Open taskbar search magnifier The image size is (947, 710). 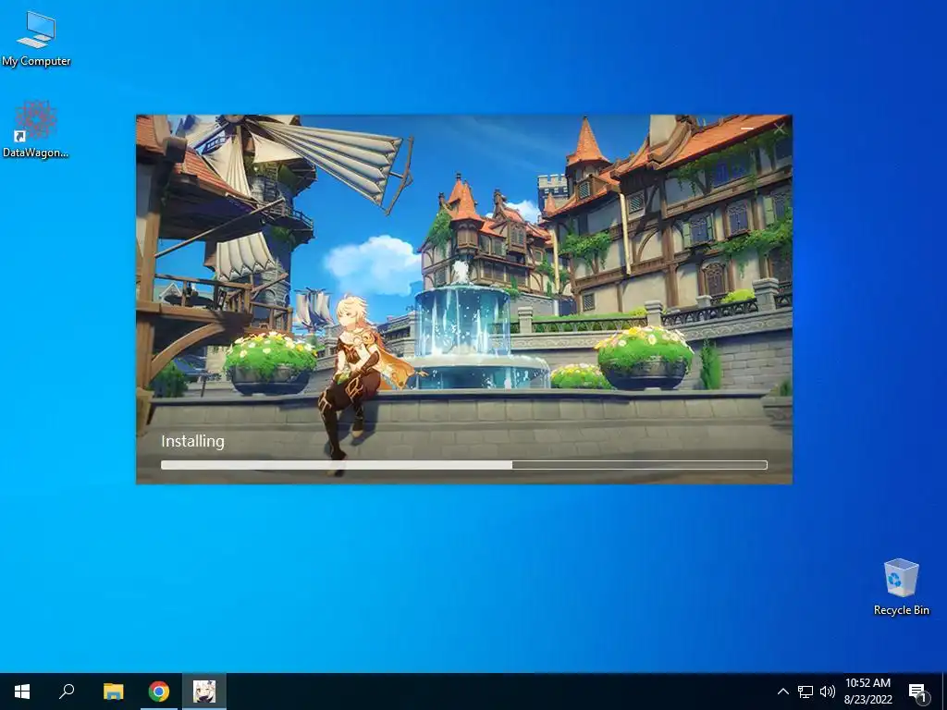67,692
